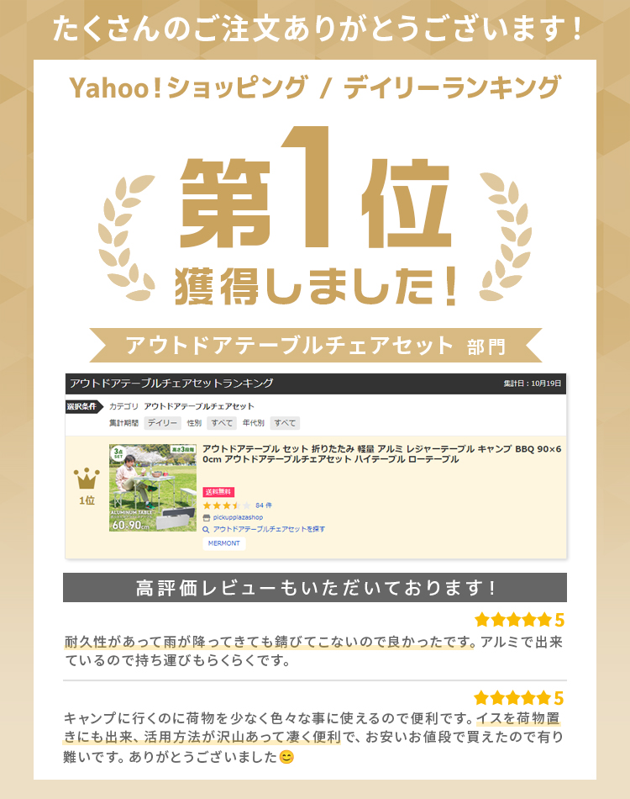Click the magnifier icon beside search link
This screenshot has height=799, width=630.
(206, 529)
